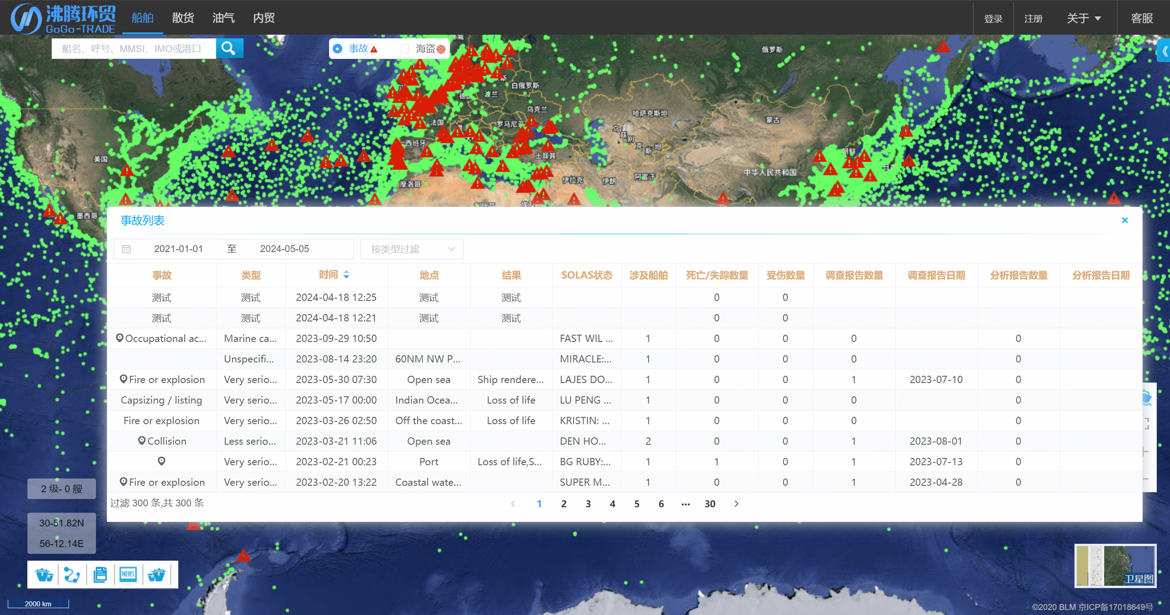Click the Ship rendere... result cell
Image resolution: width=1170 pixels, height=615 pixels.
tap(511, 379)
